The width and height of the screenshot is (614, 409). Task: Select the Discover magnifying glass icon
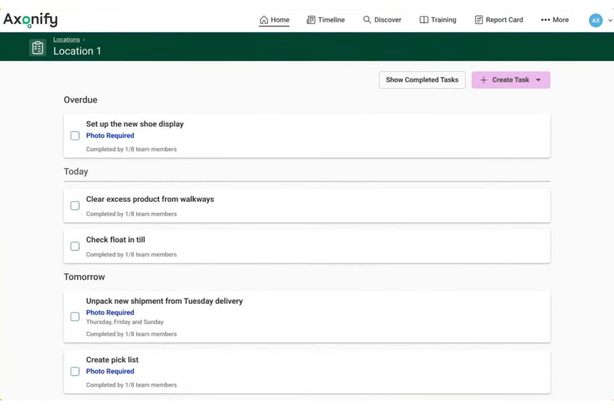pos(367,19)
